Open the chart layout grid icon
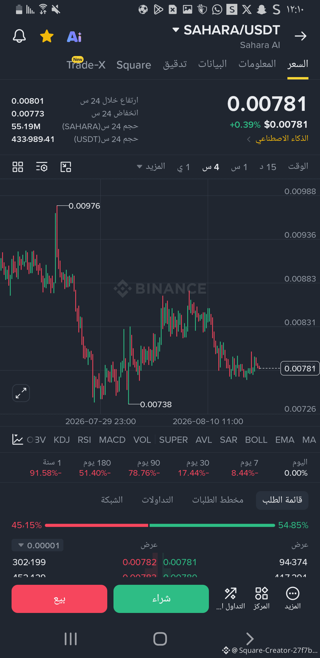Viewport: 320px width, 658px height. (18, 167)
